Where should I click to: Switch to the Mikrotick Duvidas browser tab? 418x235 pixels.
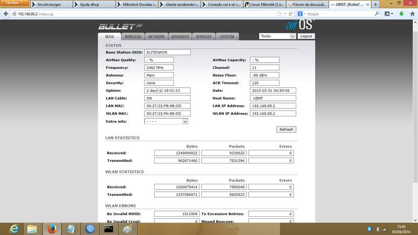pyautogui.click(x=137, y=5)
